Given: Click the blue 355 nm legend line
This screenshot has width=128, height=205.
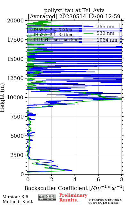Looking at the screenshot, I should 88,27.
